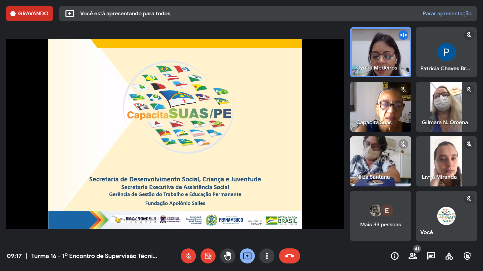Raise hand using the hand icon

click(227, 256)
